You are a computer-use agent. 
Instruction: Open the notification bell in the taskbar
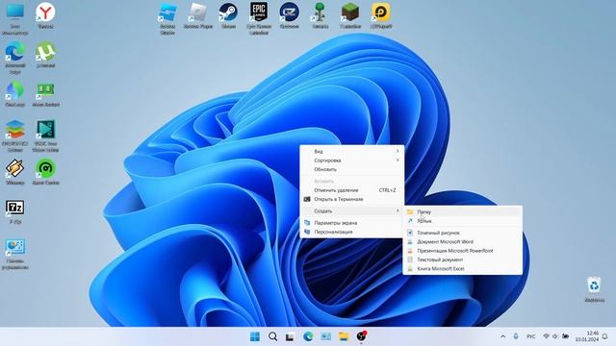[x=605, y=336]
